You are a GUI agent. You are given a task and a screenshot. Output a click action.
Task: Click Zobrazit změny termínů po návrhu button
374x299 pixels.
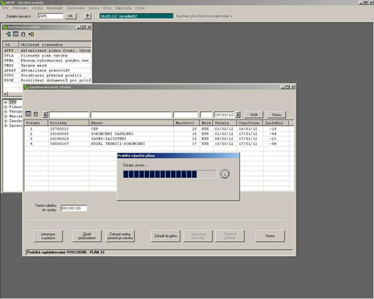(120, 236)
